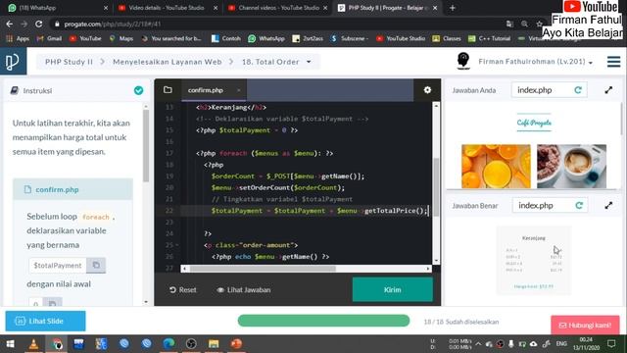
Task: Copy the $totalPayment snippet
Action: (96, 265)
